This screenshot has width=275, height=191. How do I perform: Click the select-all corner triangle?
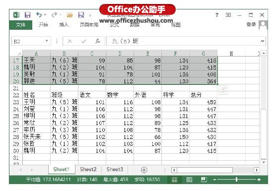click(19, 54)
